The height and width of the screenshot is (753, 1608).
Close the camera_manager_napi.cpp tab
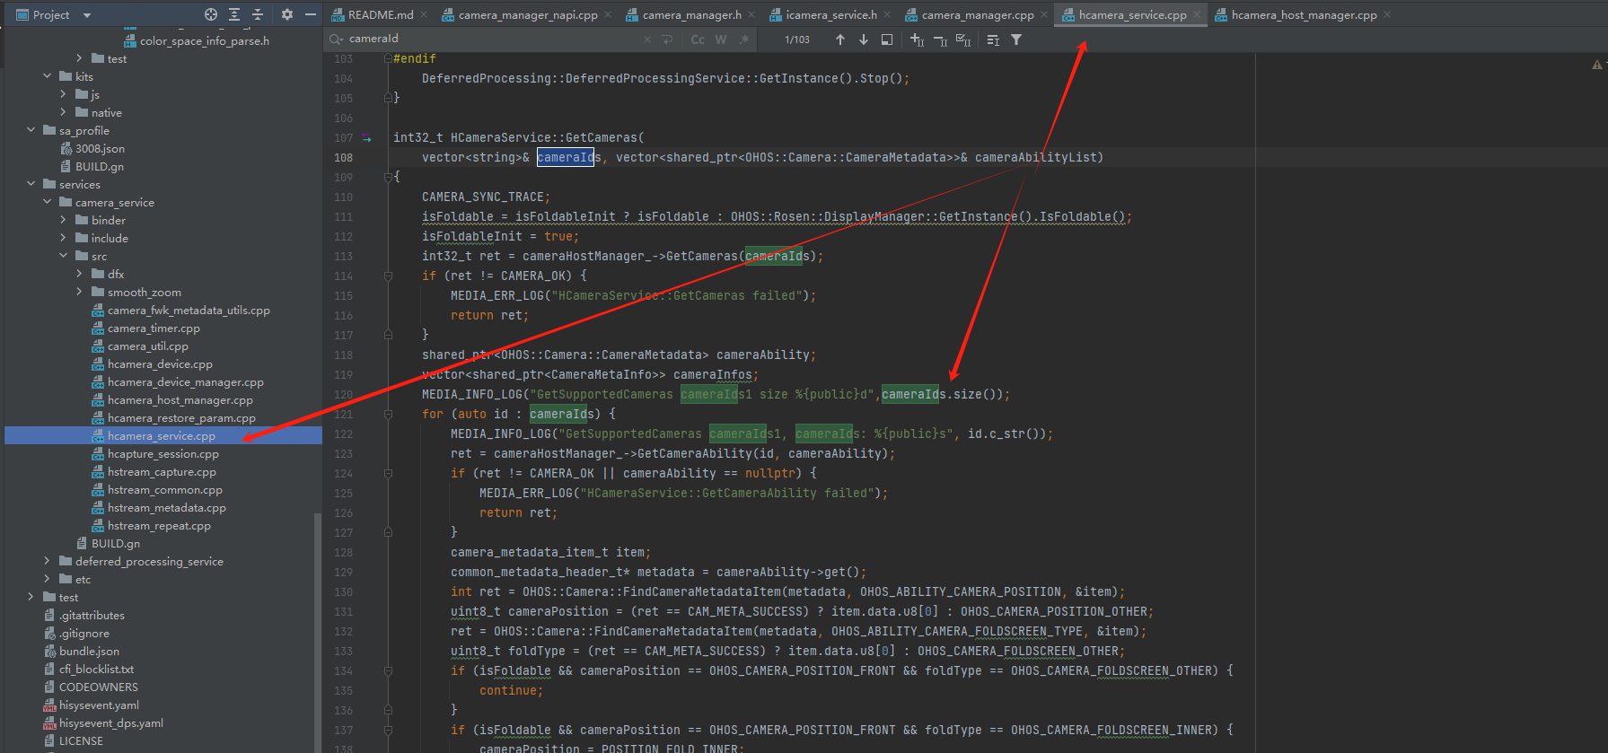608,14
